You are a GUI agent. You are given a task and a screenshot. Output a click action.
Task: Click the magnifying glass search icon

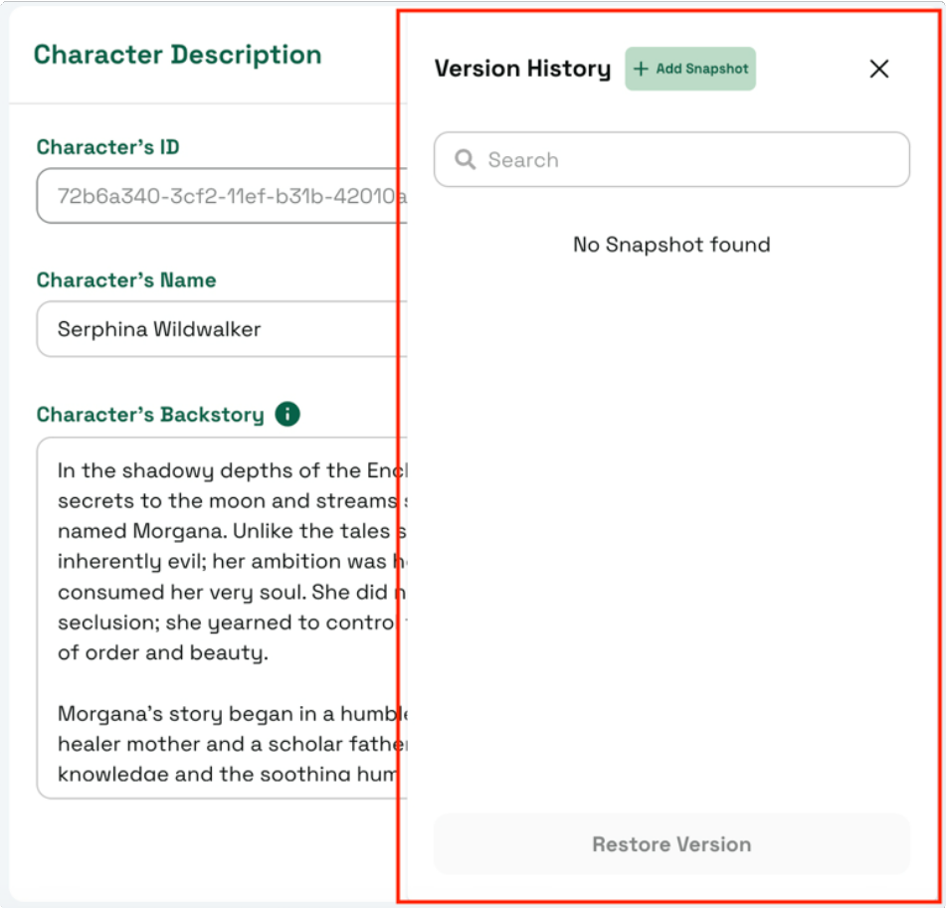pyautogui.click(x=465, y=160)
